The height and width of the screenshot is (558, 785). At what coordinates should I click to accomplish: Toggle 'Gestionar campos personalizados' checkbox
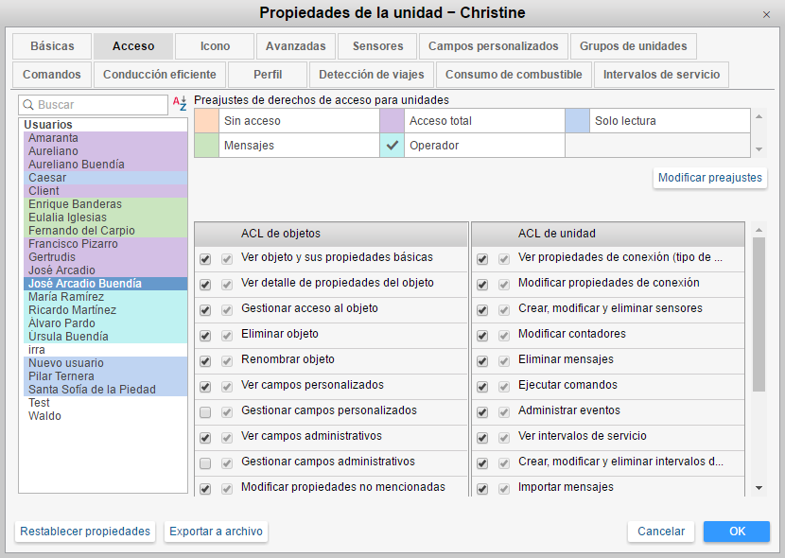click(x=205, y=411)
